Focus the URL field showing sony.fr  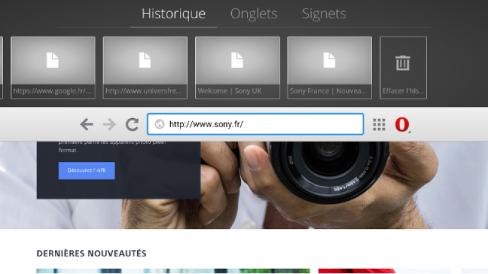click(262, 125)
